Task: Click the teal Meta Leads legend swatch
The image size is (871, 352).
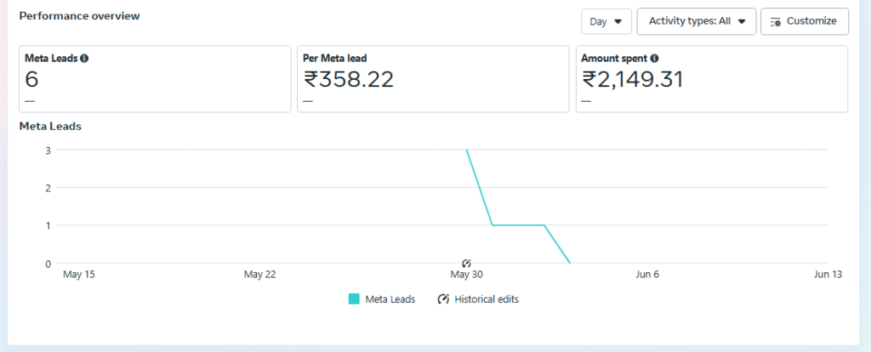Action: point(354,299)
